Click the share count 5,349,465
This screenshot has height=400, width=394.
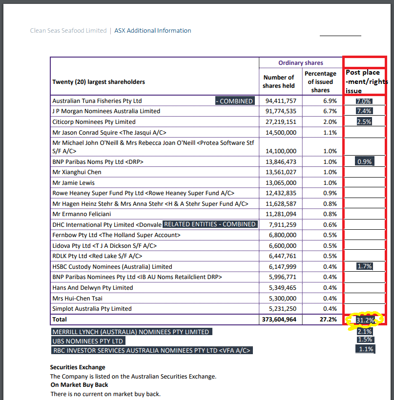click(282, 288)
